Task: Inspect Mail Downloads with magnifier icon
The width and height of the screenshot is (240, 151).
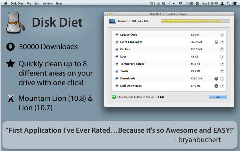Action: (x=216, y=86)
